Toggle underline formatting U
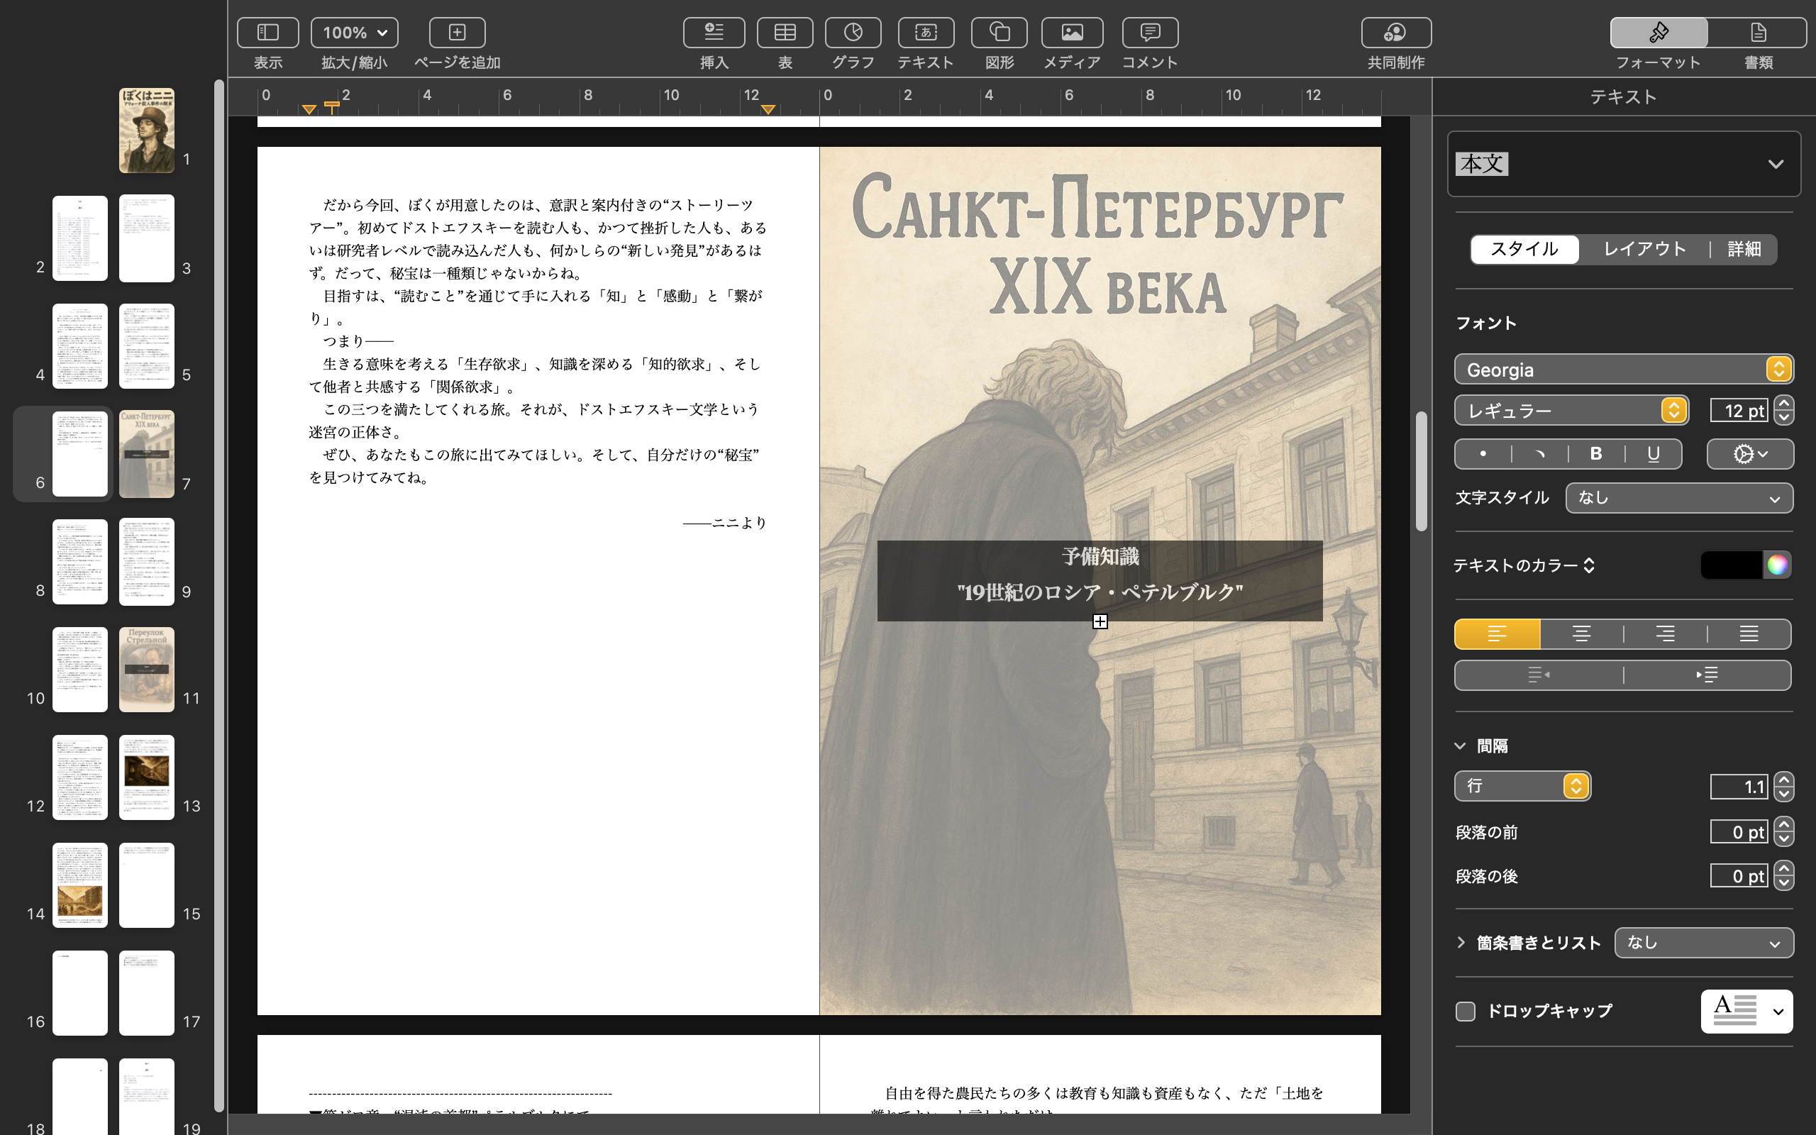 click(x=1653, y=454)
